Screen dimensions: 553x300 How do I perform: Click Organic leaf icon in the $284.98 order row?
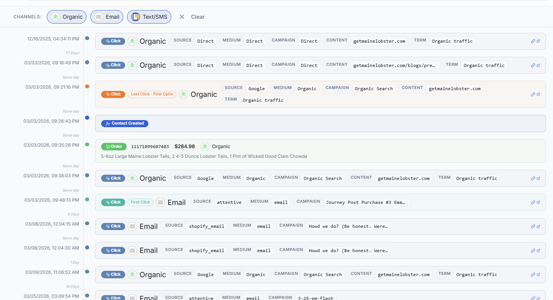pyautogui.click(x=205, y=147)
